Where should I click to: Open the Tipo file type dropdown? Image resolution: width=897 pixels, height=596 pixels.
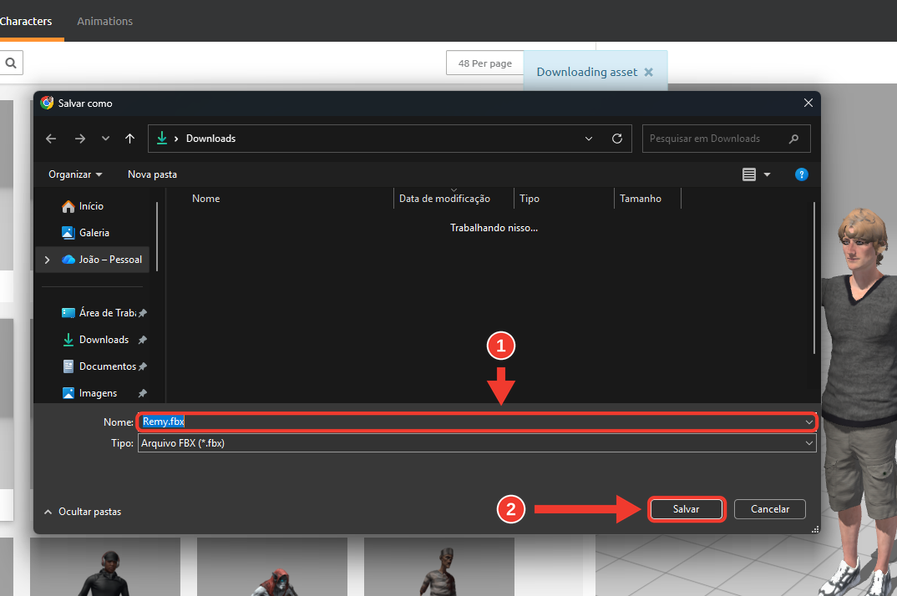(477, 443)
